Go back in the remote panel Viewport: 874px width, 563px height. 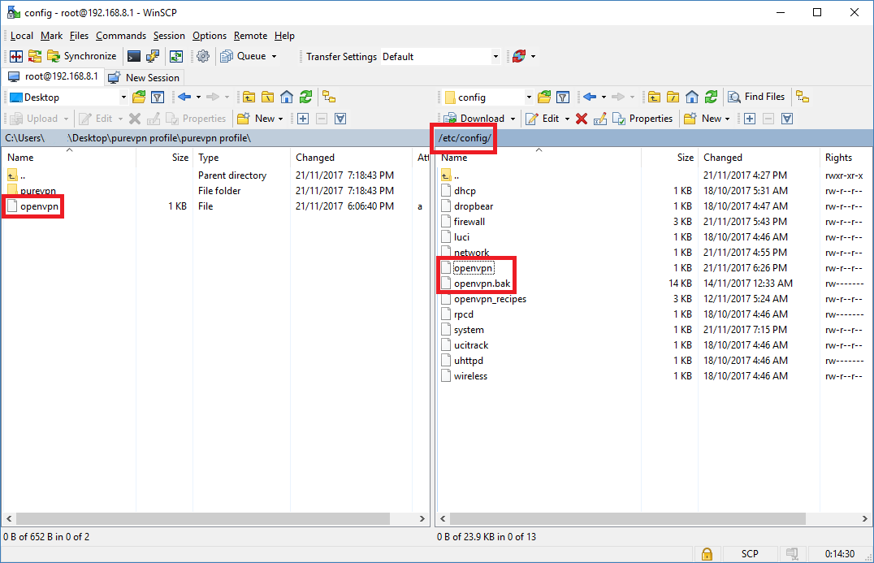(590, 97)
